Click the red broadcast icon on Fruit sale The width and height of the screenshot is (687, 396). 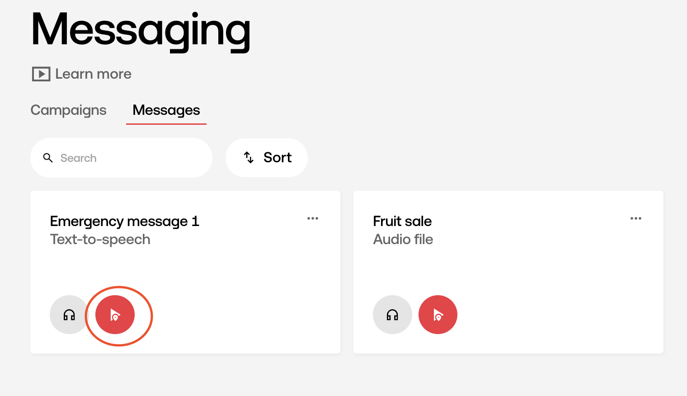(438, 315)
